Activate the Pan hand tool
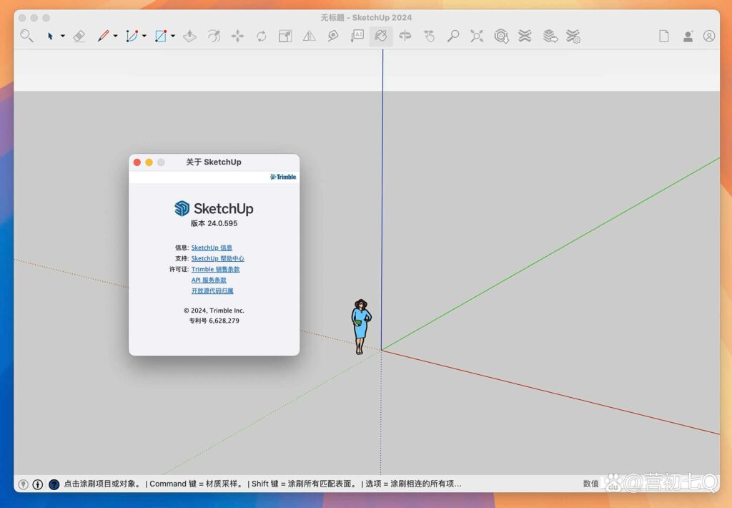 [429, 36]
